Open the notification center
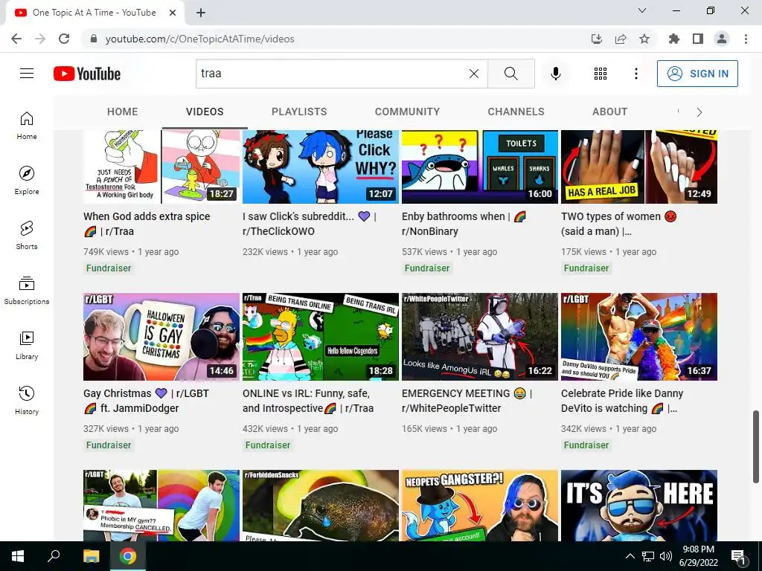Screen dimensions: 762x571 pyautogui.click(x=738, y=556)
